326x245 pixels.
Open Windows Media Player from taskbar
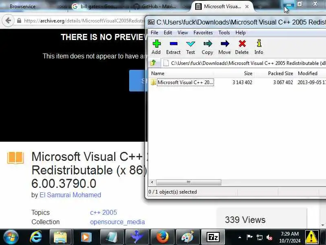tap(86, 237)
